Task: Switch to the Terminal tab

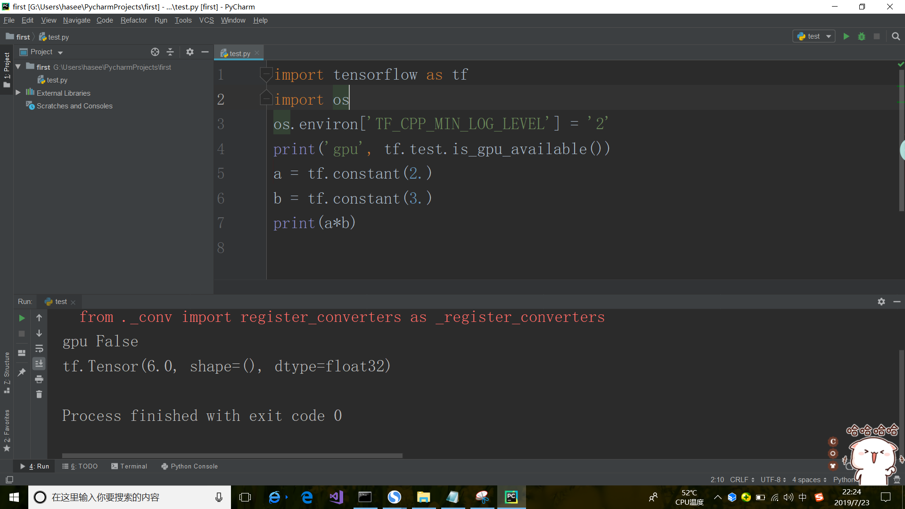Action: pos(133,466)
